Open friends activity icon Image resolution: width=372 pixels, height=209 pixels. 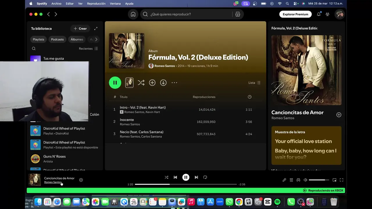click(328, 14)
